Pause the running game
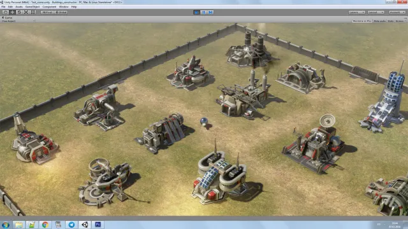The height and width of the screenshot is (229, 408). pyautogui.click(x=204, y=12)
